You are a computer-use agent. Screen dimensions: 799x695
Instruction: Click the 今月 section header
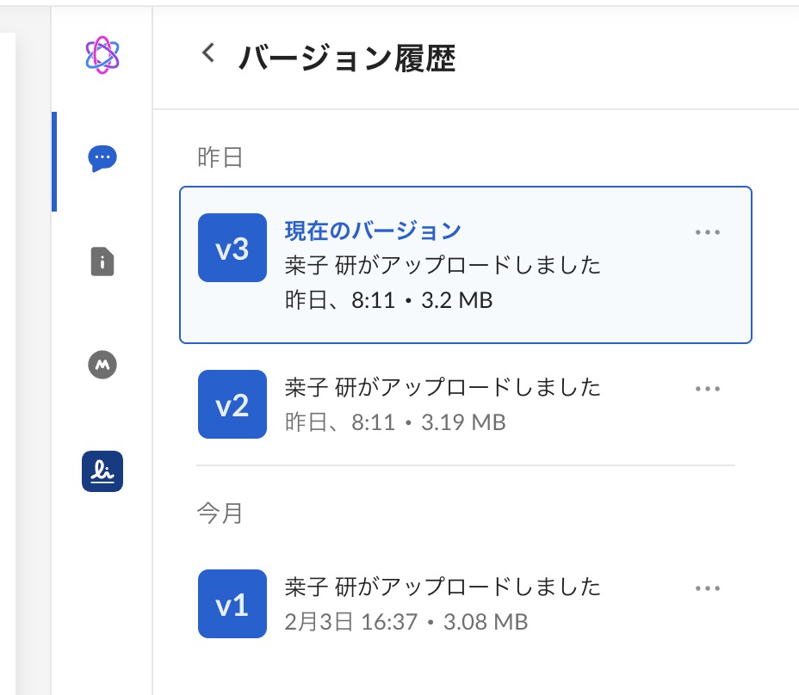(x=220, y=514)
